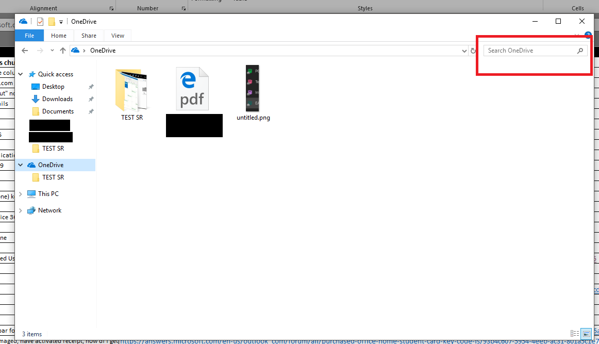Open the File tab

coord(29,36)
